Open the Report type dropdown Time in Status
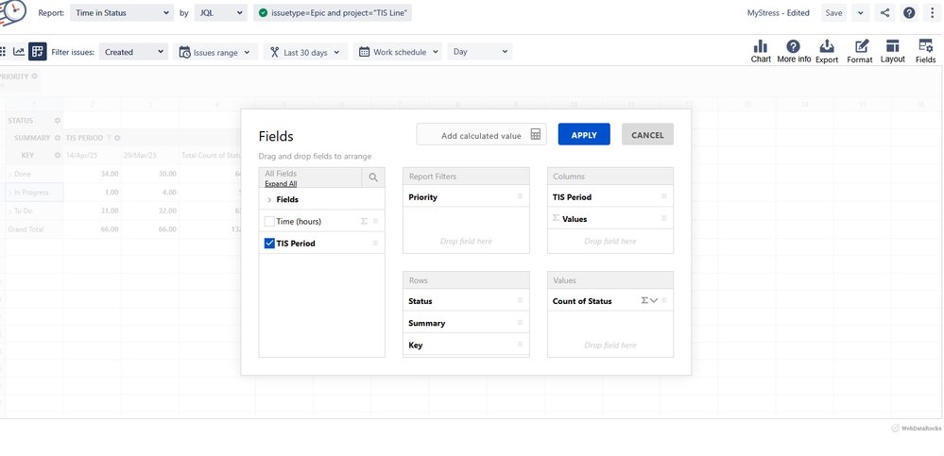Screen dimensions: 944x456 pos(122,12)
